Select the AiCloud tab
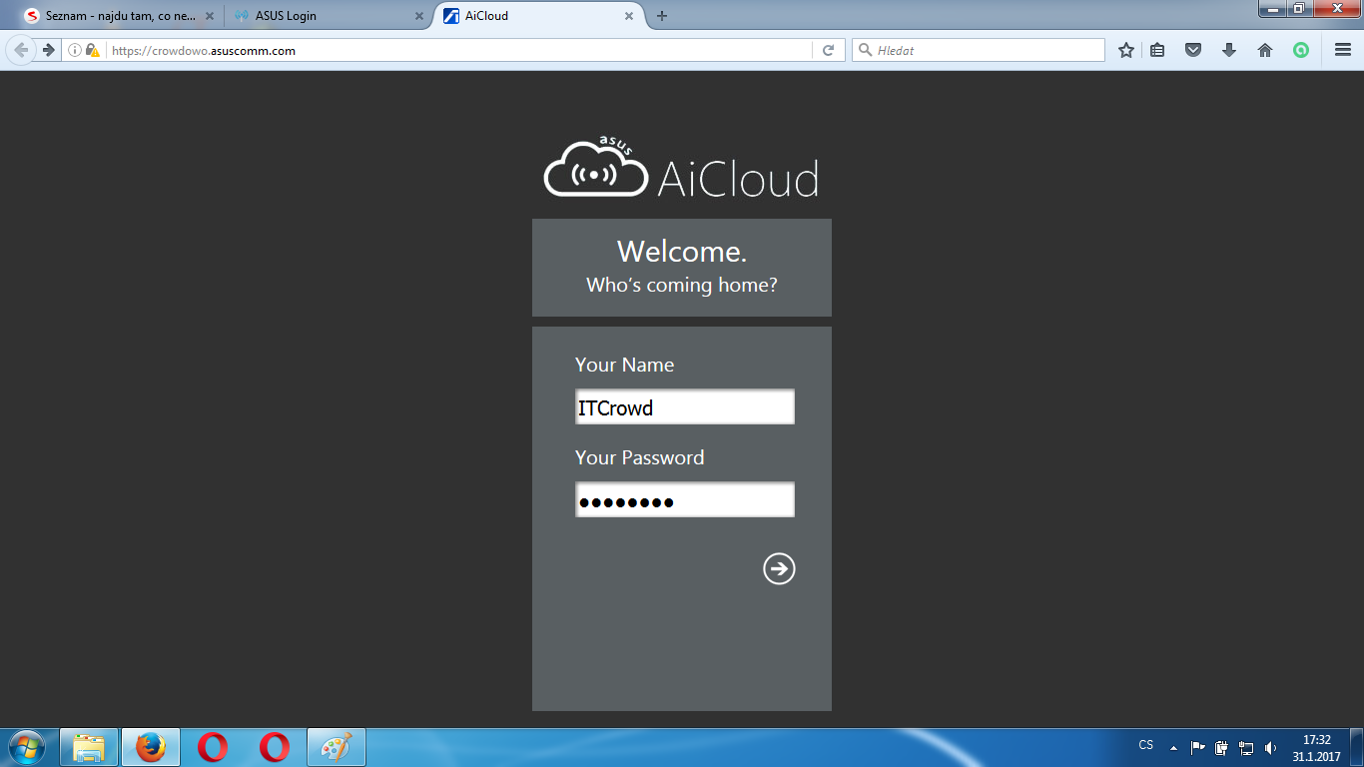The width and height of the screenshot is (1364, 767). click(539, 16)
